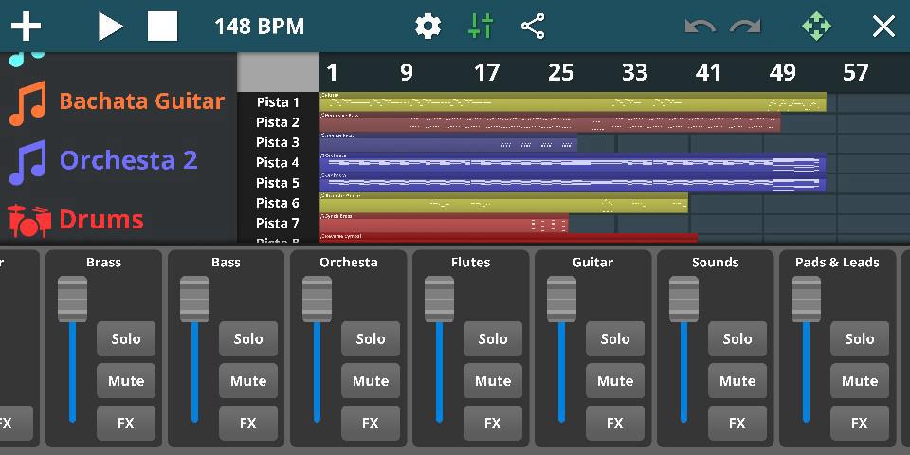Viewport: 910px width, 455px height.
Task: Select track Pista 6
Action: [278, 203]
